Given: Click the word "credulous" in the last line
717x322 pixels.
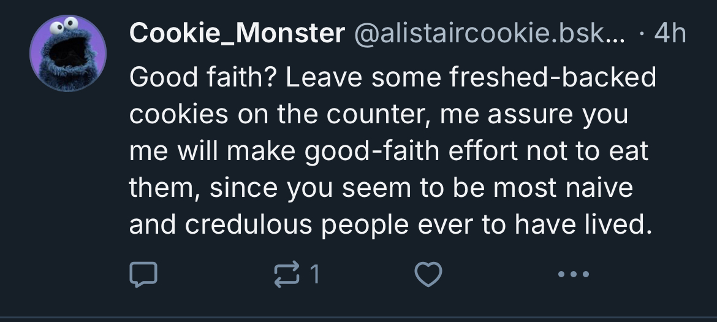Looking at the screenshot, I should coord(248,224).
